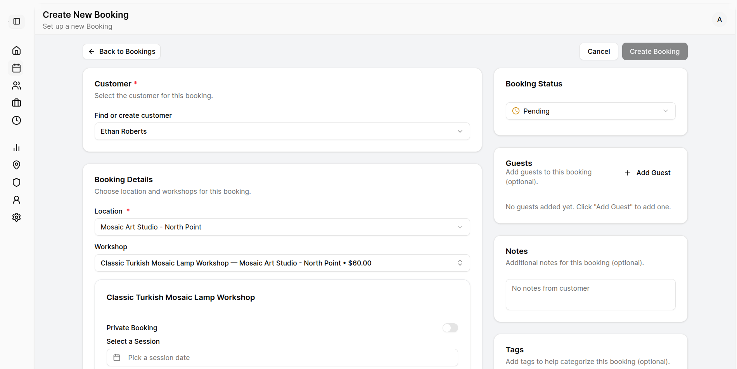Click the Create Booking button

click(654, 51)
